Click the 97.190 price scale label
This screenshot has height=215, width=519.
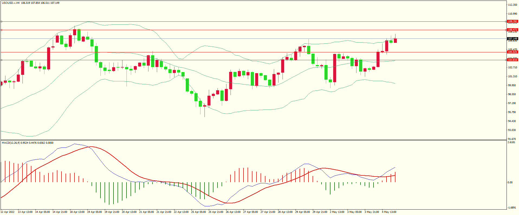click(x=512, y=103)
